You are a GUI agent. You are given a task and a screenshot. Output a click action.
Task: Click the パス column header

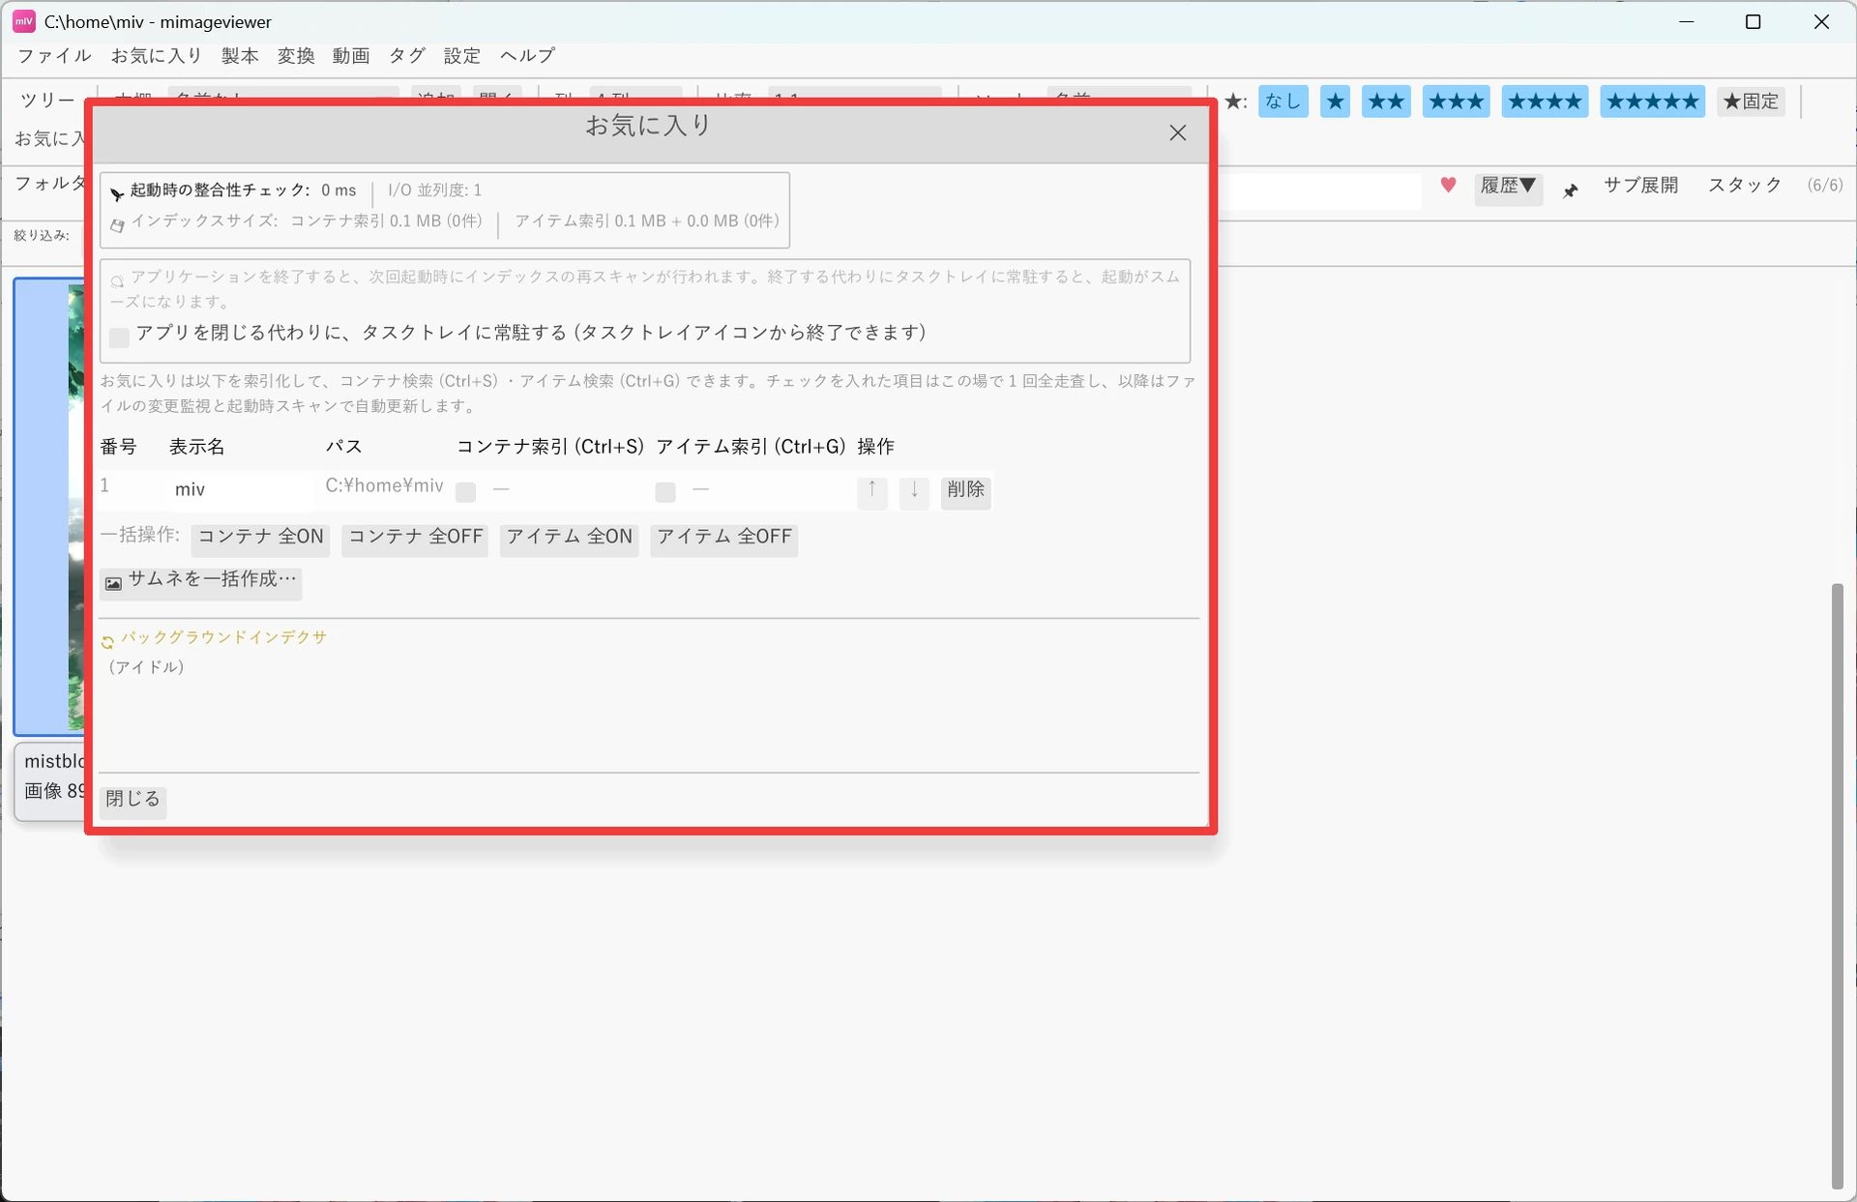(x=343, y=447)
